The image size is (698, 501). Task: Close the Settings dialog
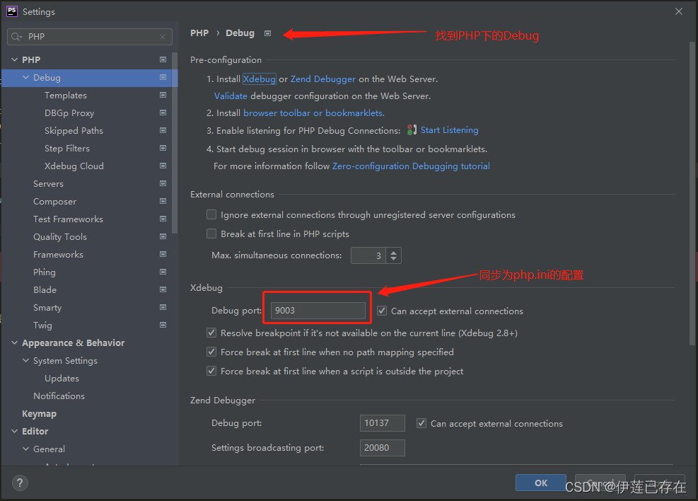pos(678,11)
